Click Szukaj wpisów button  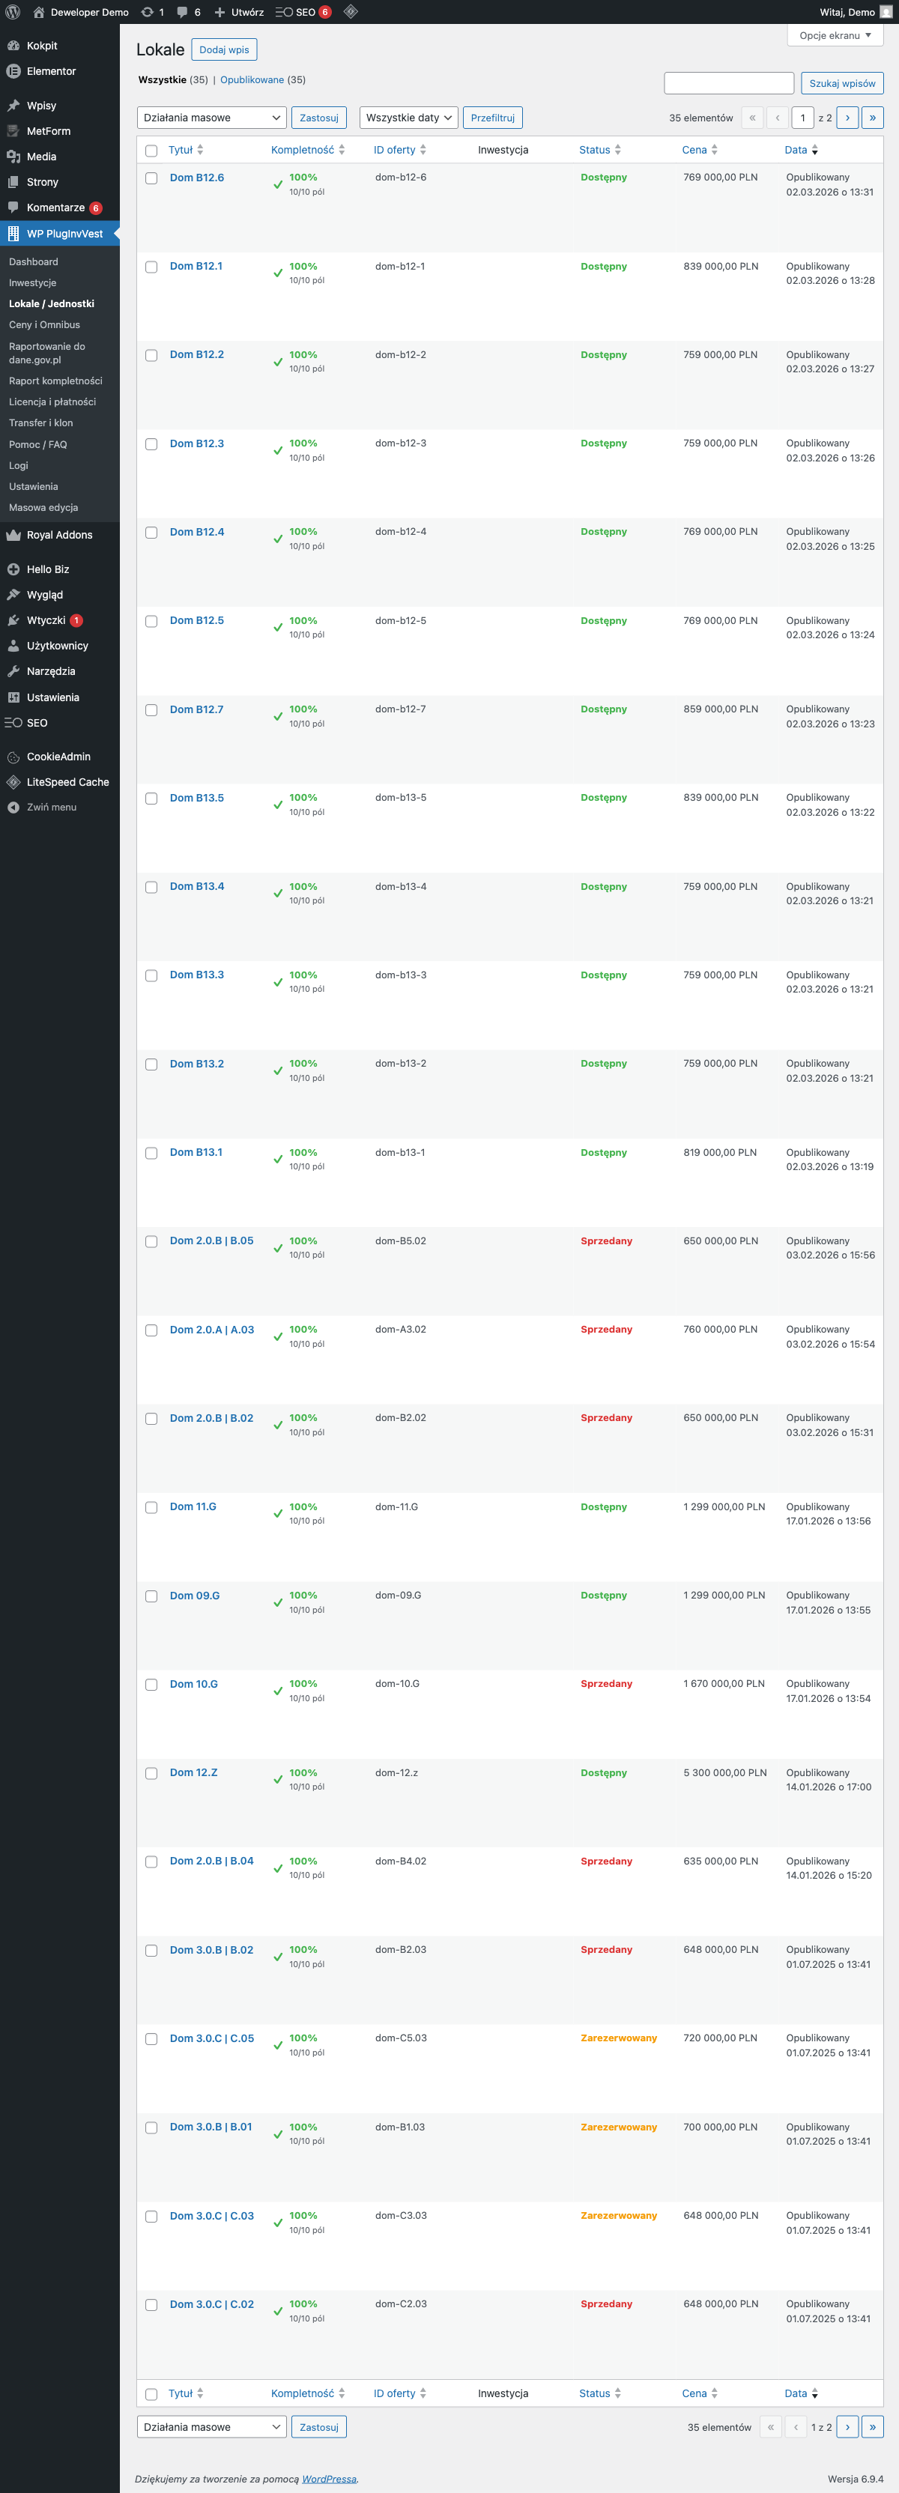pos(842,83)
